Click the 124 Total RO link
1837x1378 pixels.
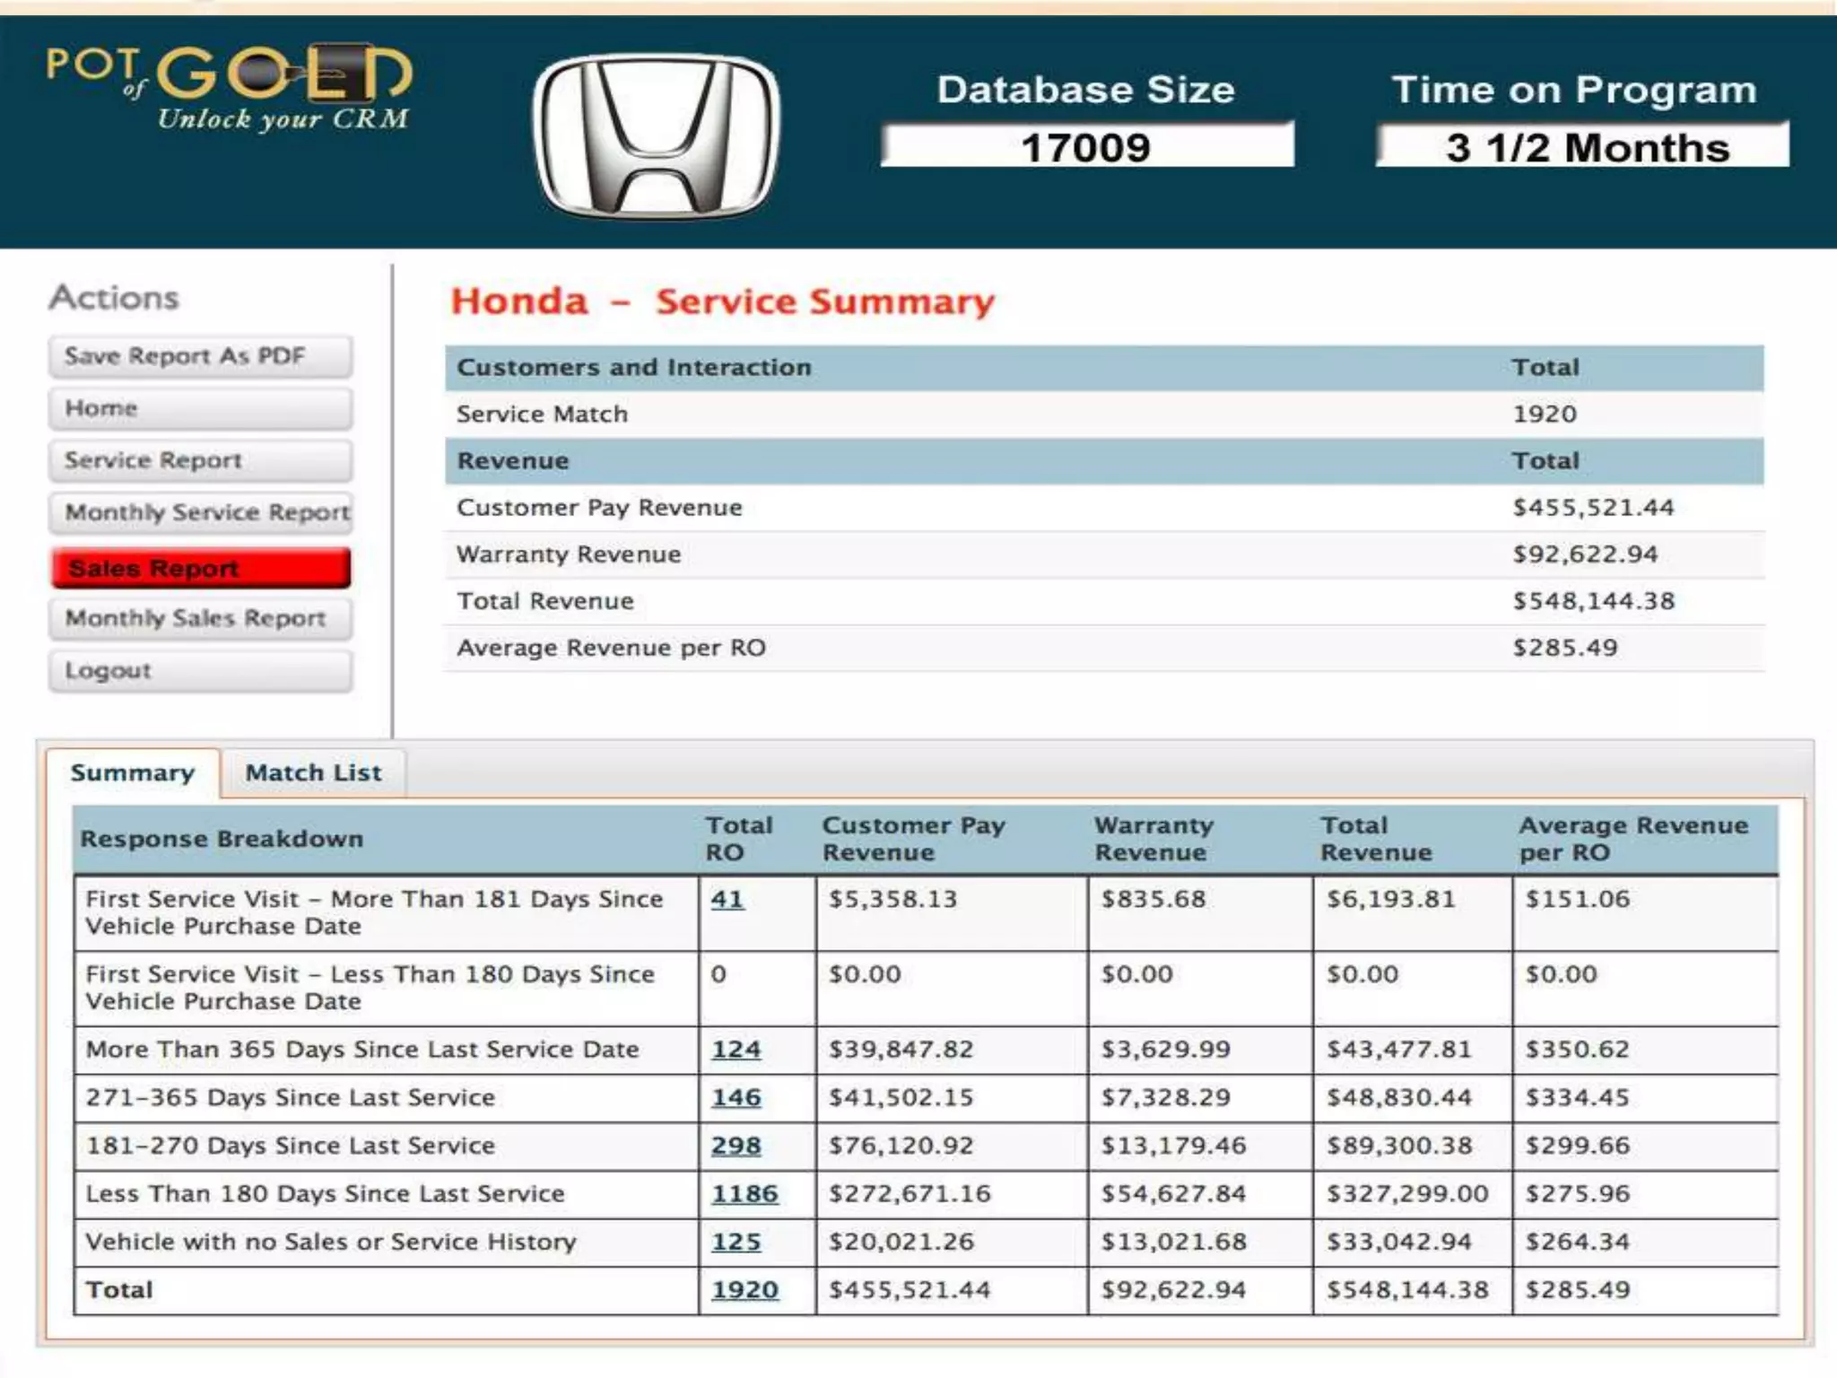(x=736, y=1050)
